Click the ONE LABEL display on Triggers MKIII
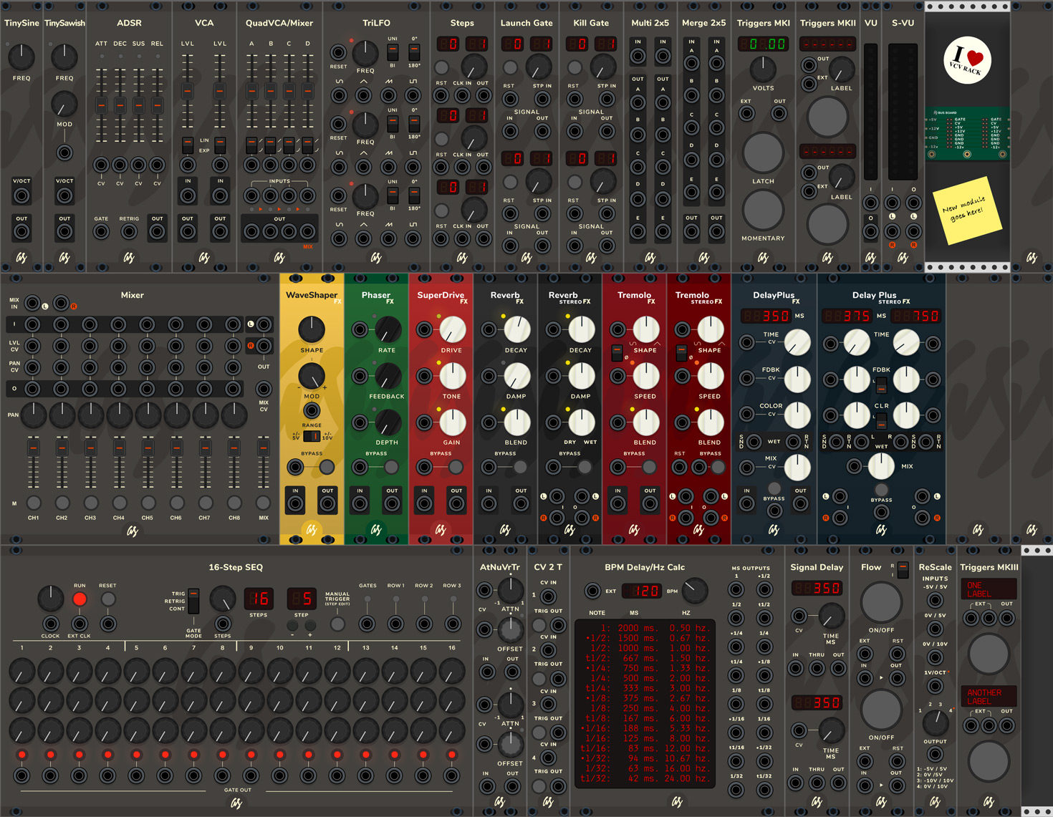The height and width of the screenshot is (817, 1053). pyautogui.click(x=989, y=589)
